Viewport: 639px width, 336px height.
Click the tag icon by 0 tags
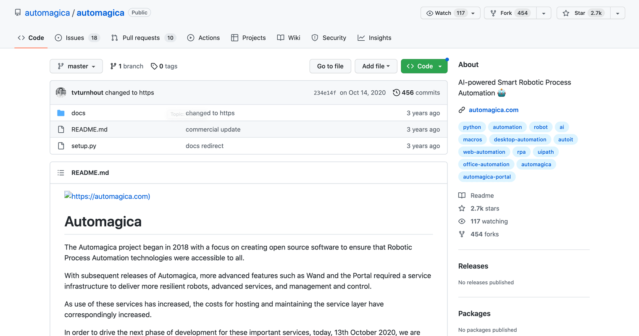(154, 66)
